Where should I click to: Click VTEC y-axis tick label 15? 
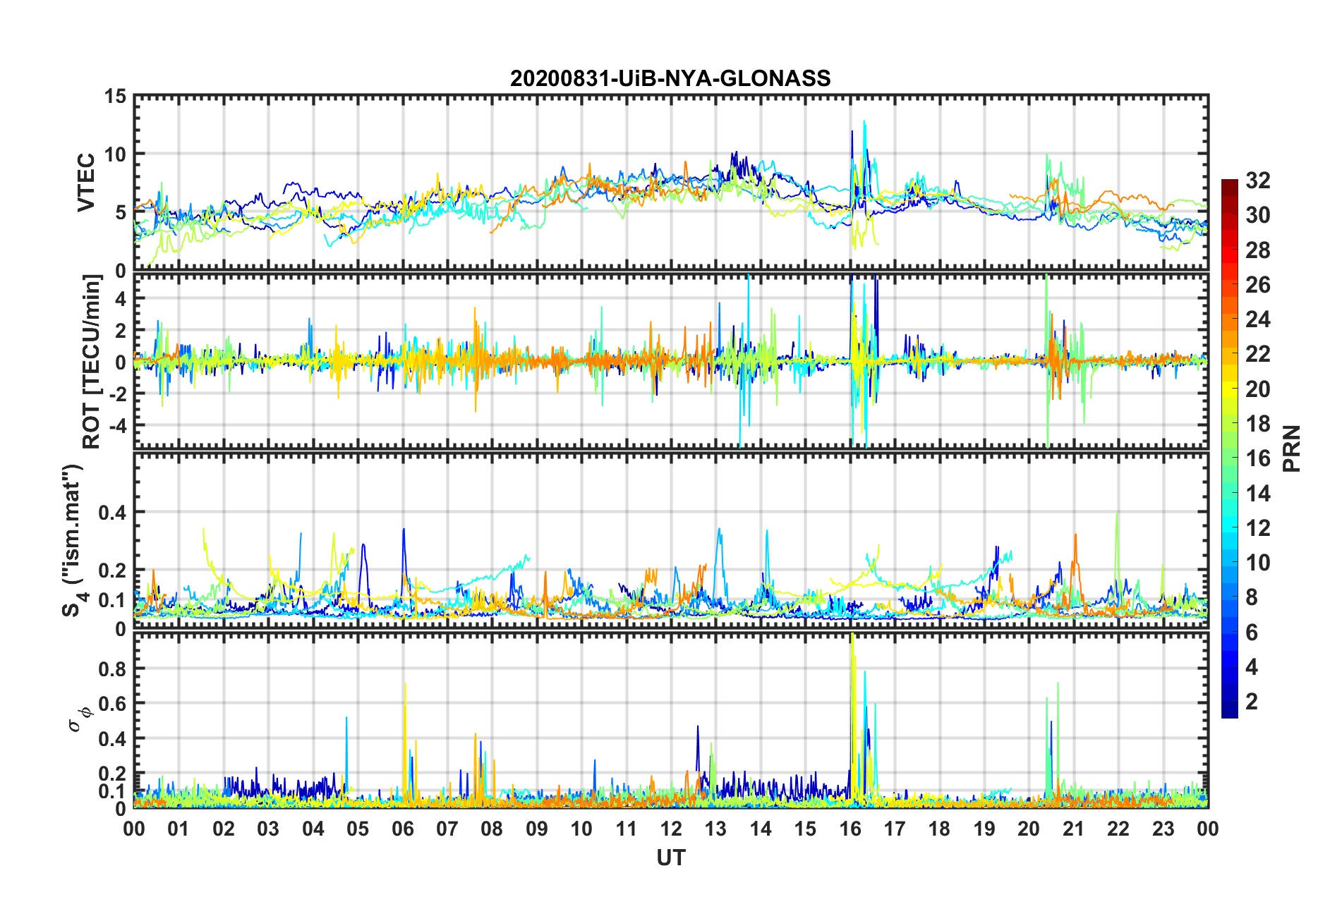coord(115,96)
